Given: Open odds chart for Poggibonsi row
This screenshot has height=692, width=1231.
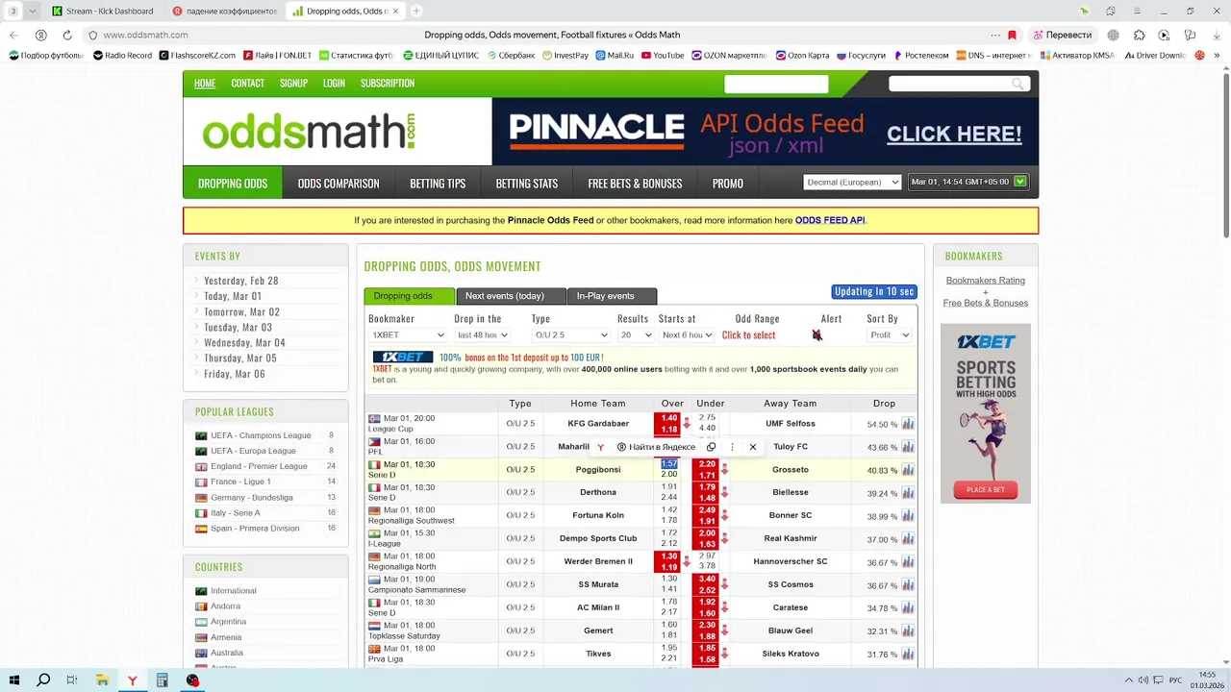Looking at the screenshot, I should [x=908, y=470].
